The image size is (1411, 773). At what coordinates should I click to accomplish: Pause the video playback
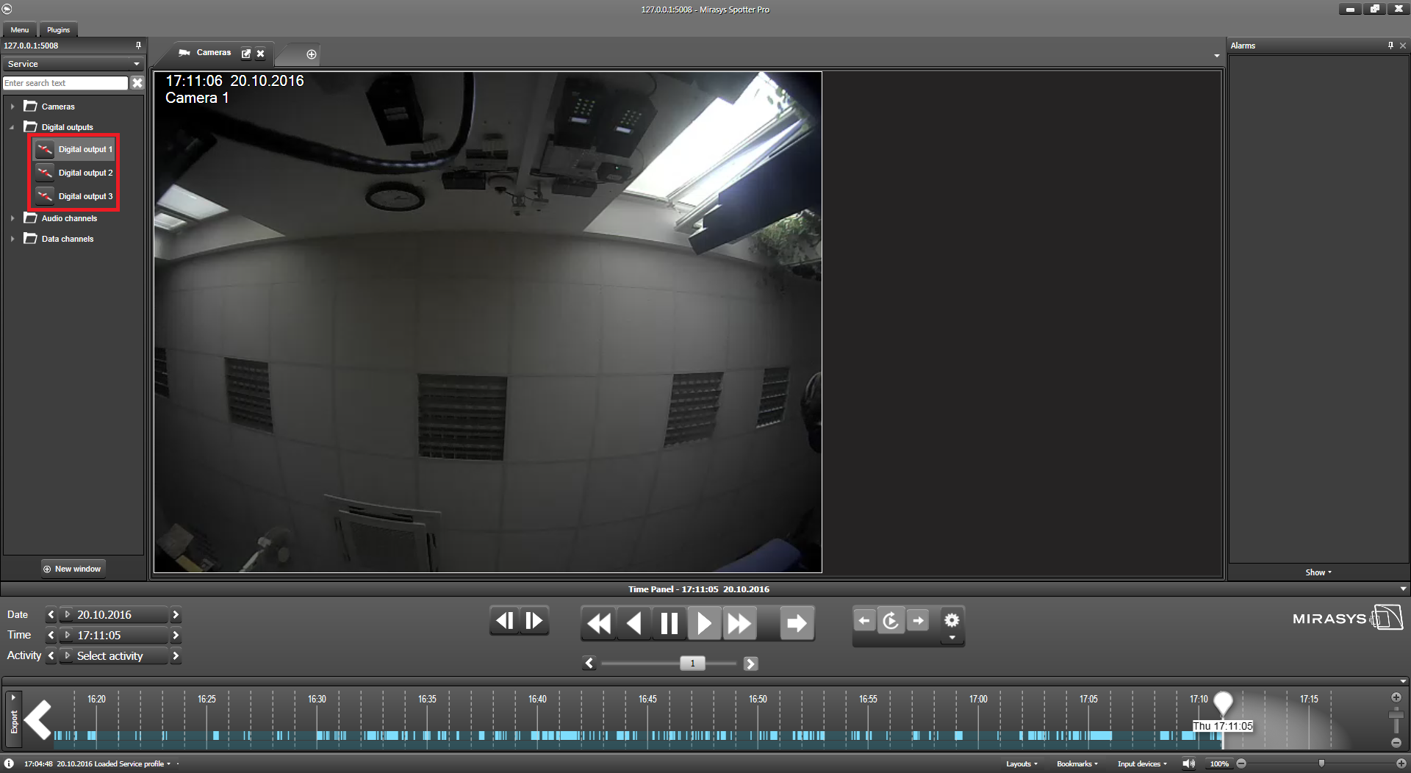click(669, 623)
